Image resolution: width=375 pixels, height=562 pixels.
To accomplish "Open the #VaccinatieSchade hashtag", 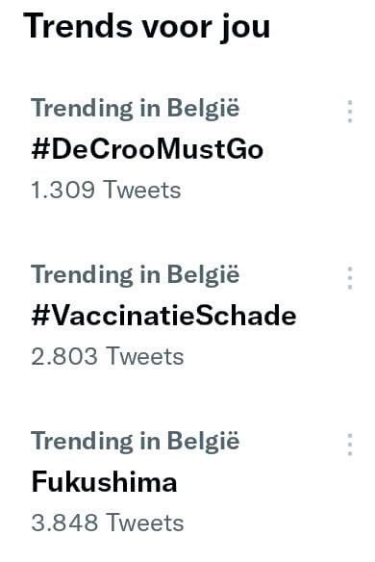I will pyautogui.click(x=163, y=316).
